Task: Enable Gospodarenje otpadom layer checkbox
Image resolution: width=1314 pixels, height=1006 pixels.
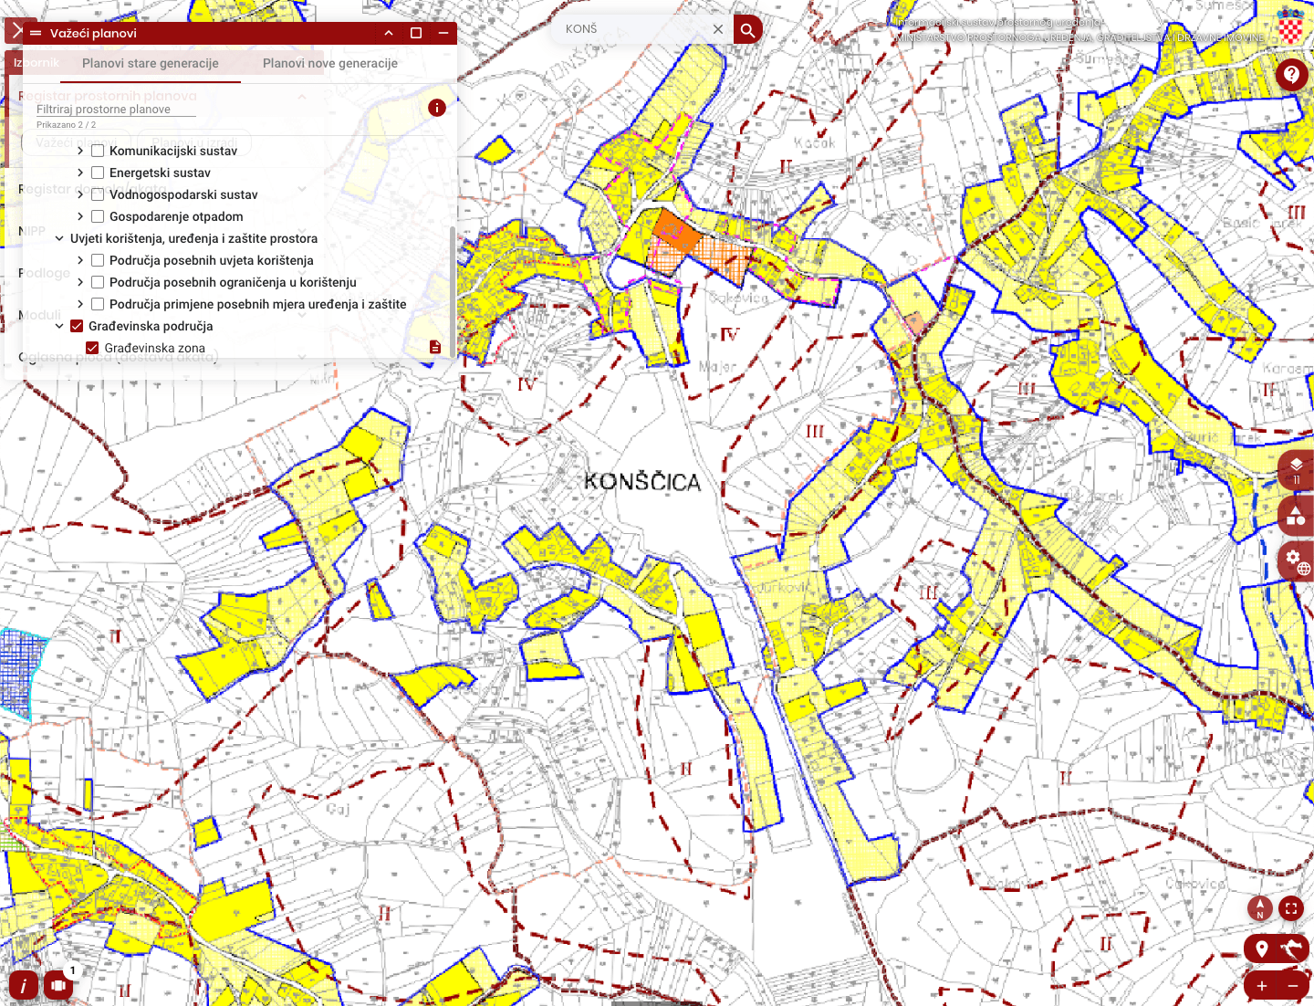Action: (98, 216)
